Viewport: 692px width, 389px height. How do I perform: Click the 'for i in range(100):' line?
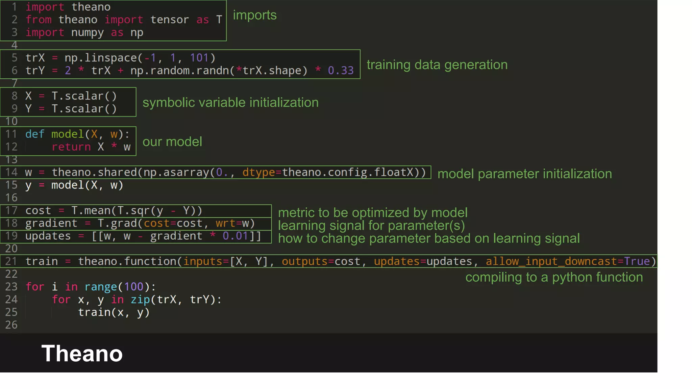pyautogui.click(x=91, y=287)
